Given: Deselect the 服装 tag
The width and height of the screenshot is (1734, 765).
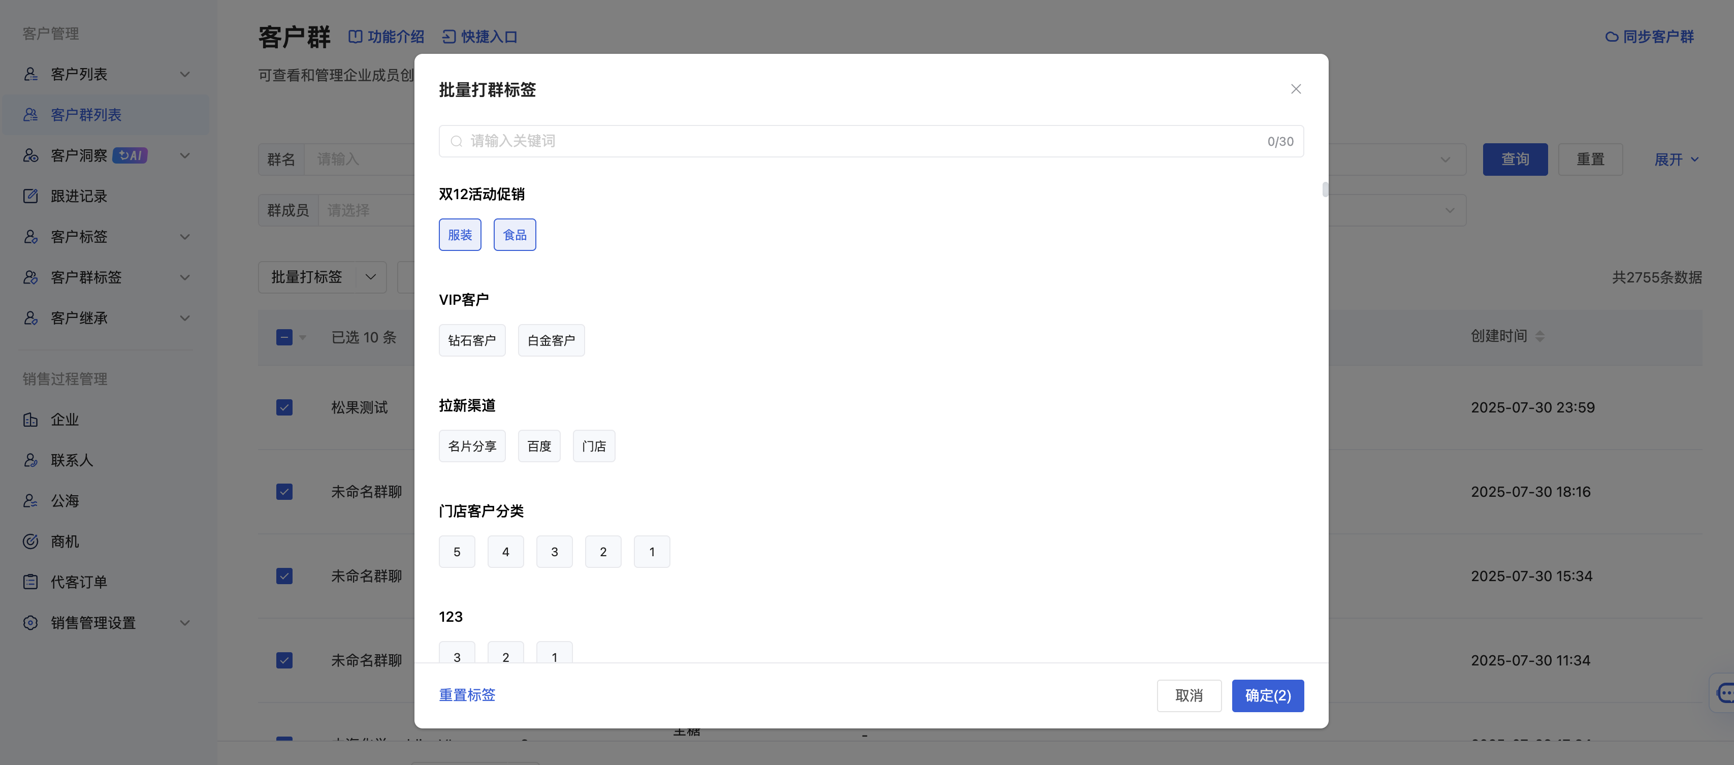Looking at the screenshot, I should coord(460,234).
